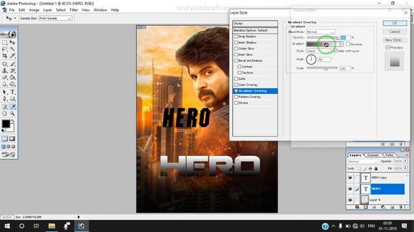
Task: Open layer Fill slider arrow
Action: point(406,168)
